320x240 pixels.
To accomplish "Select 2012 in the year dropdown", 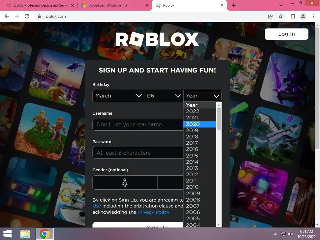I will click(200, 174).
